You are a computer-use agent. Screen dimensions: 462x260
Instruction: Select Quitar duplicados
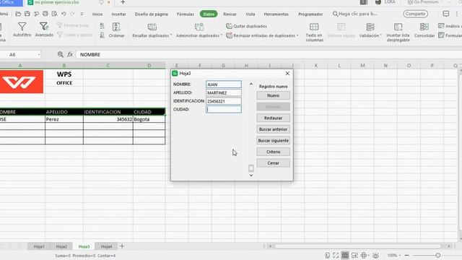pyautogui.click(x=246, y=26)
